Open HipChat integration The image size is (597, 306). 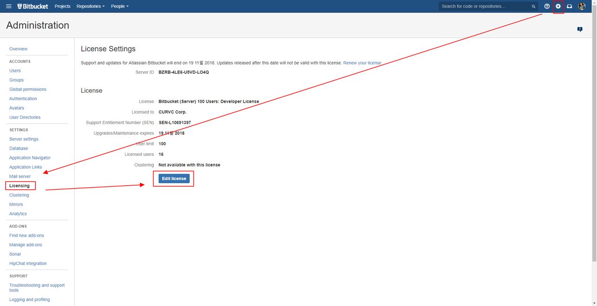tap(28, 264)
